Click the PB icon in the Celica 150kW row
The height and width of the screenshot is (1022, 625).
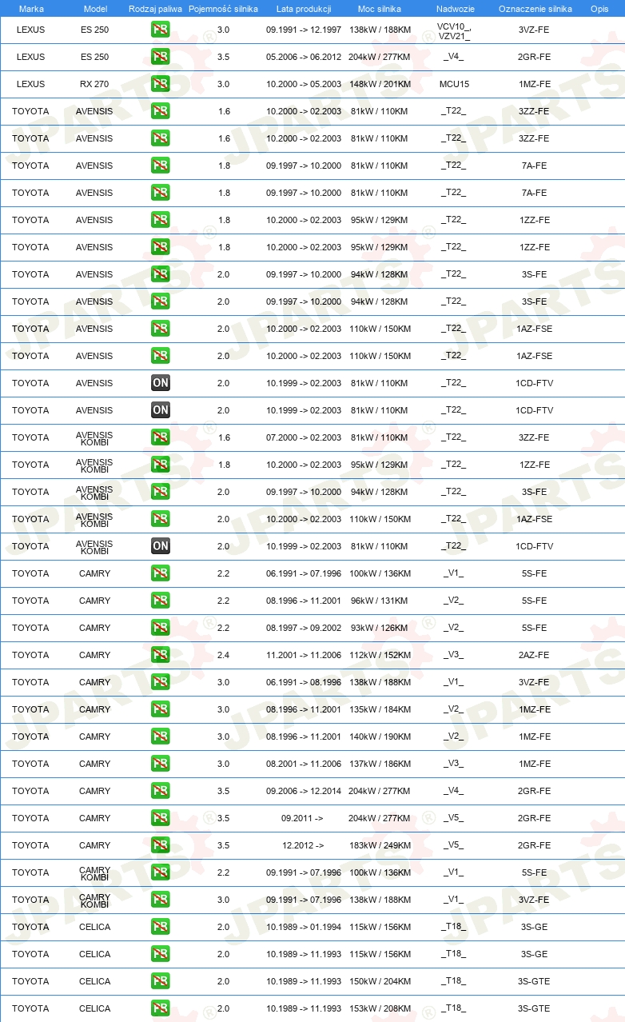coord(161,981)
